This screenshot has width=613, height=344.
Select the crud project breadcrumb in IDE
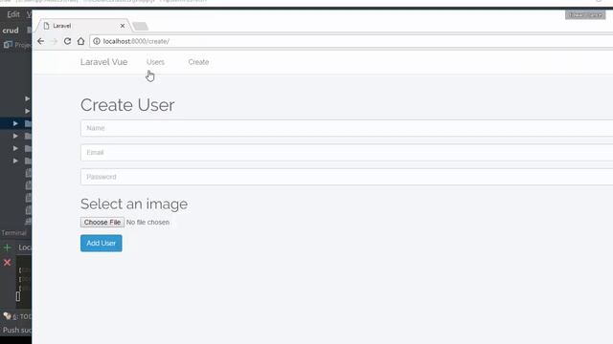[x=11, y=30]
